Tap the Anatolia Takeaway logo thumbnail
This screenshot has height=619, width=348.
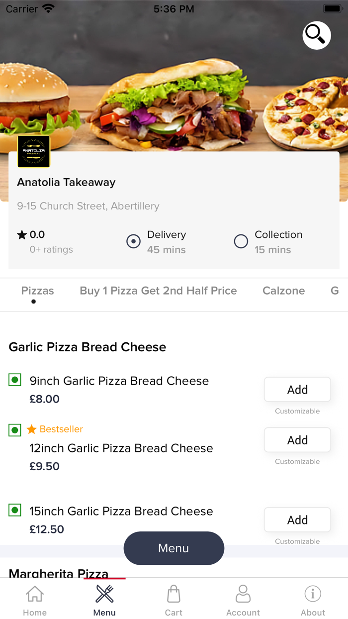[x=34, y=151]
